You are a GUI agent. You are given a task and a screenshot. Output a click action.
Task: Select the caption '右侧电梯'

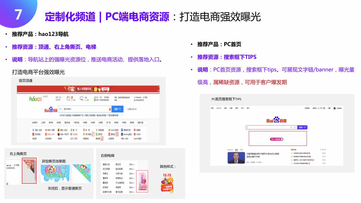108,155
